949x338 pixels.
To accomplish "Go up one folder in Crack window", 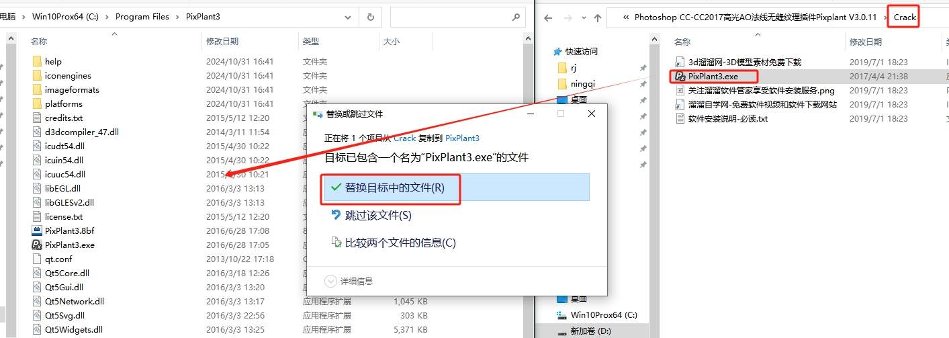I will [596, 17].
